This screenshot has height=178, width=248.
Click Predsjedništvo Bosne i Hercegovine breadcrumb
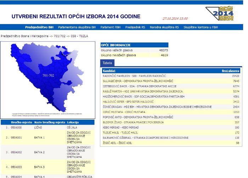coord(24,36)
